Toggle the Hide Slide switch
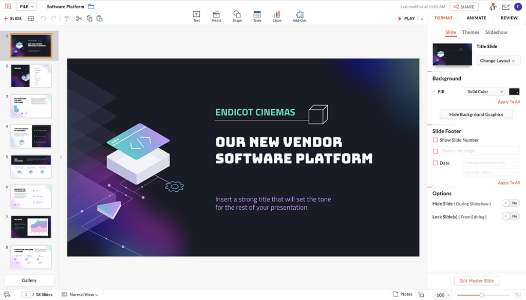Screen dimensions: 526x300 point(511,203)
